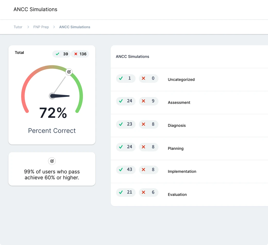Click the Percent Correct label
The height and width of the screenshot is (245, 268).
[x=52, y=131]
